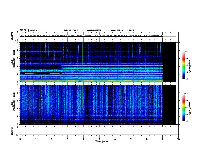Viewport: 201px width, 156px height.
Task: Click the ch.1 colorbar log(PSD) label
Action: pos(190,67)
